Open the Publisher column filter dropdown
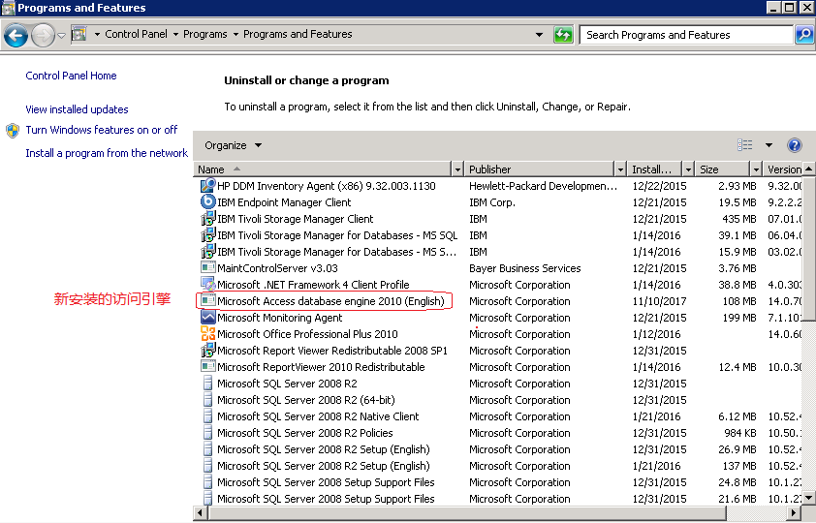 (x=620, y=169)
